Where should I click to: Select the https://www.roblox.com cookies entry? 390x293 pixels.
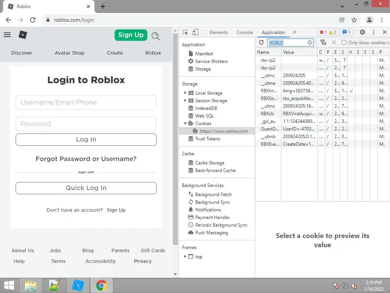pos(217,131)
